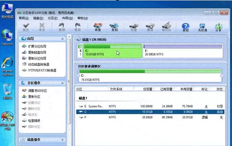Click the 关注我 follow toolbar icon
The image size is (232, 146).
[x=202, y=27]
